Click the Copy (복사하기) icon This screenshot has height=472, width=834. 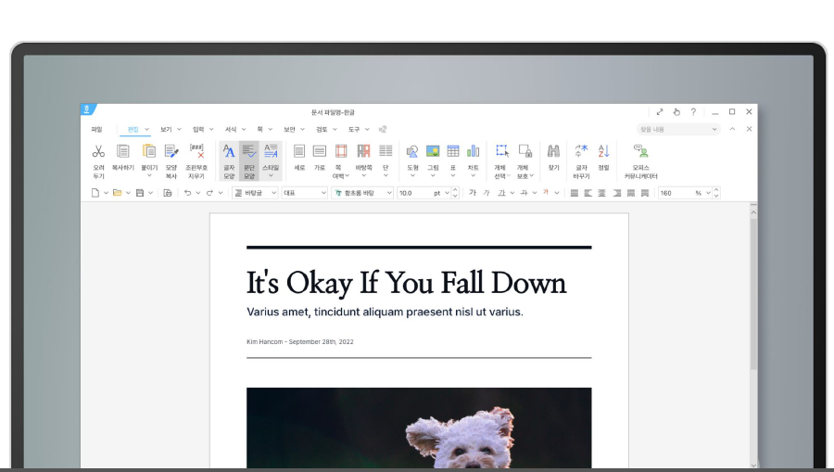pos(123,152)
